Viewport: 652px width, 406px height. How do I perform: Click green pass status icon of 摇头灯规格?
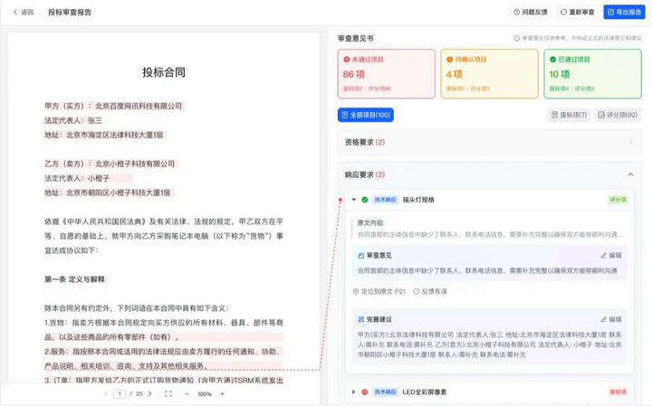(x=365, y=200)
